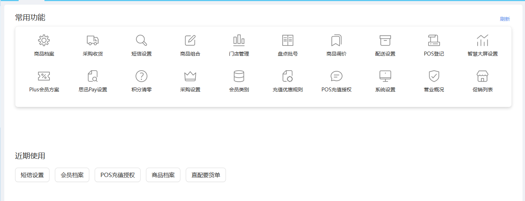The width and height of the screenshot is (525, 201).
Task: Open 积分清零 question mark icon
Action: pos(141,76)
